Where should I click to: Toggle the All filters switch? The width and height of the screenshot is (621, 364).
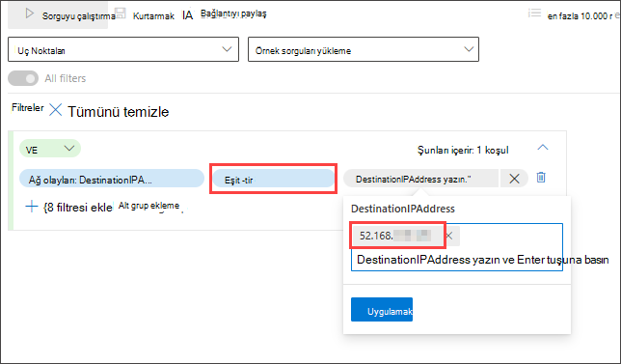pos(23,78)
